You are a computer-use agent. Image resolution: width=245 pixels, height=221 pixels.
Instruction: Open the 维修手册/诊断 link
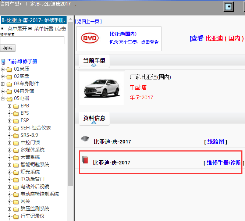tap(224, 163)
